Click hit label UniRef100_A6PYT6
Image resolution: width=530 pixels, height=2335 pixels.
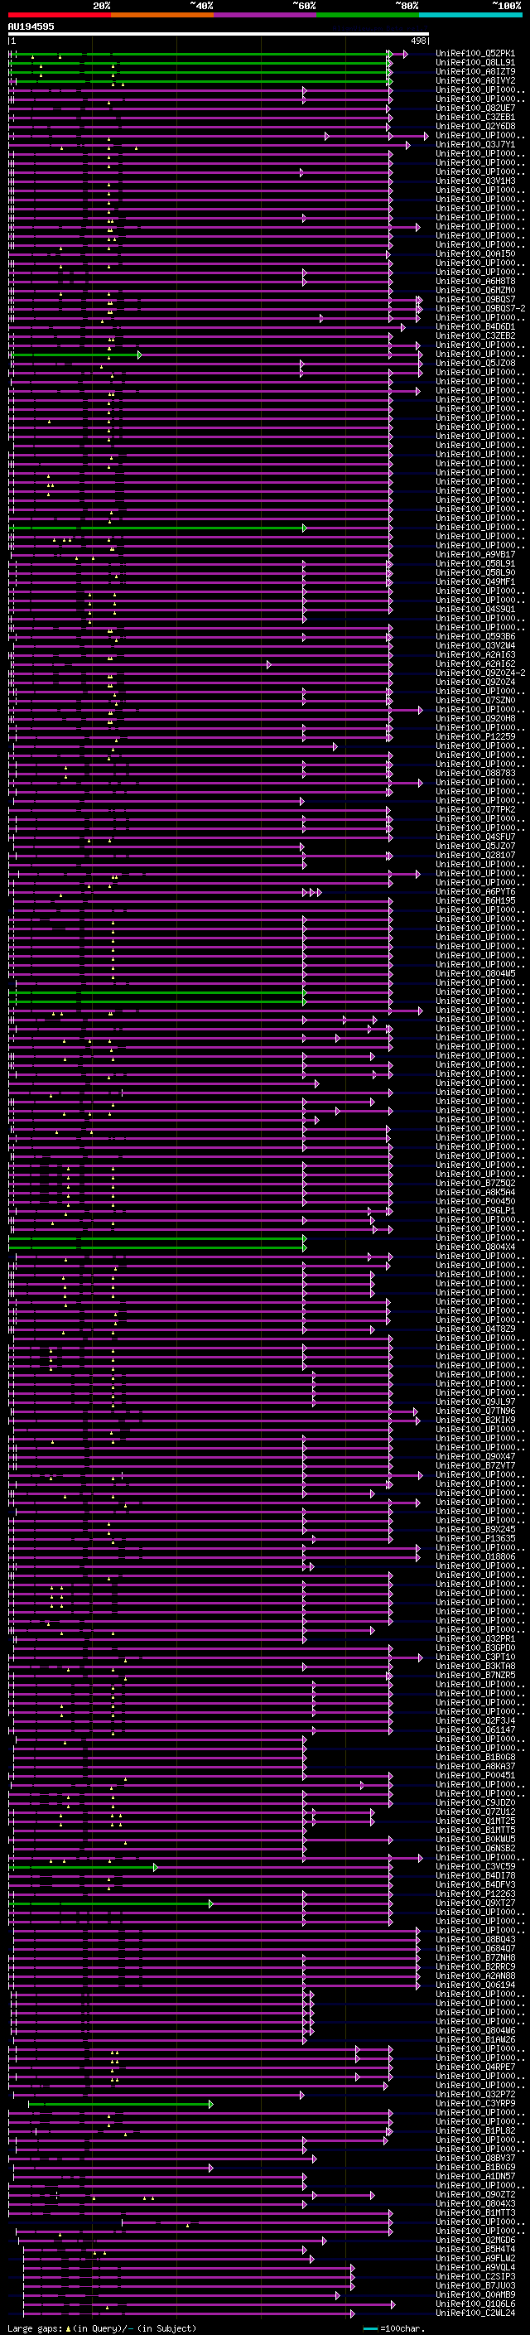(475, 892)
